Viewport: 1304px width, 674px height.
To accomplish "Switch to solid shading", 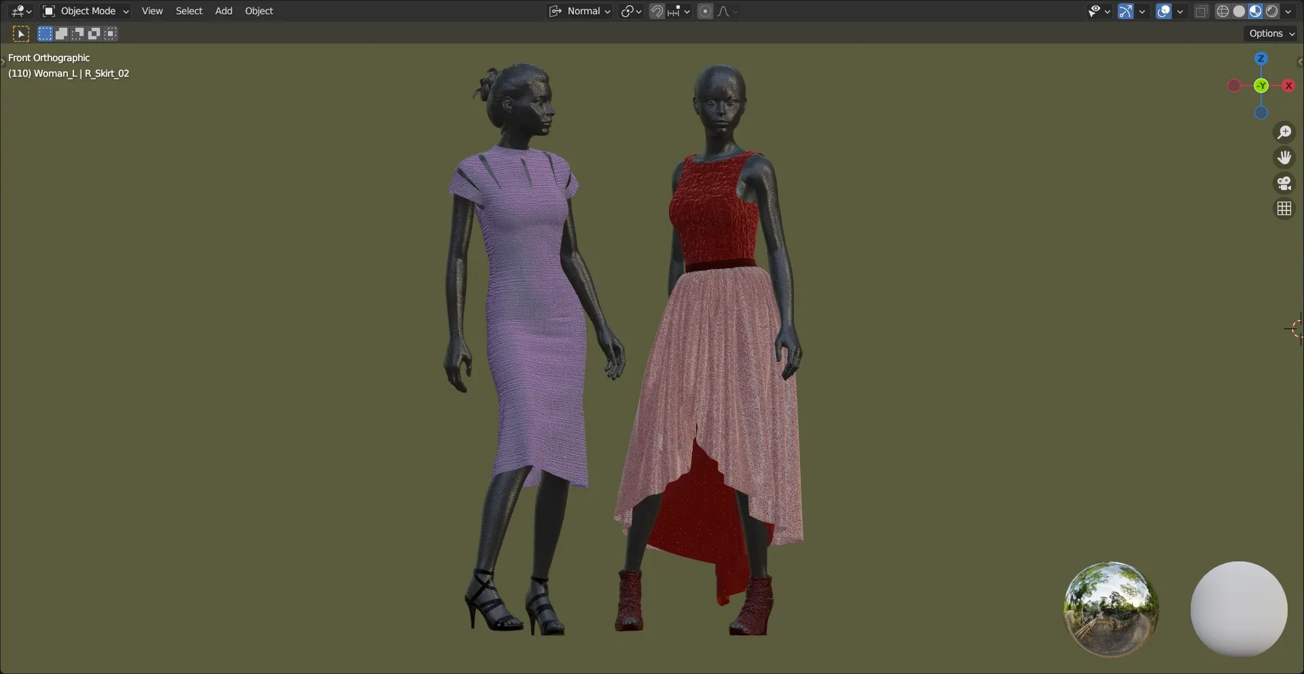I will (1239, 11).
